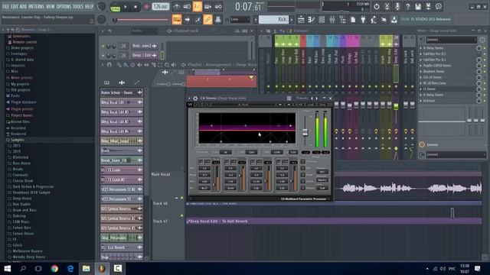Click the Windows Start button

click(x=8, y=268)
